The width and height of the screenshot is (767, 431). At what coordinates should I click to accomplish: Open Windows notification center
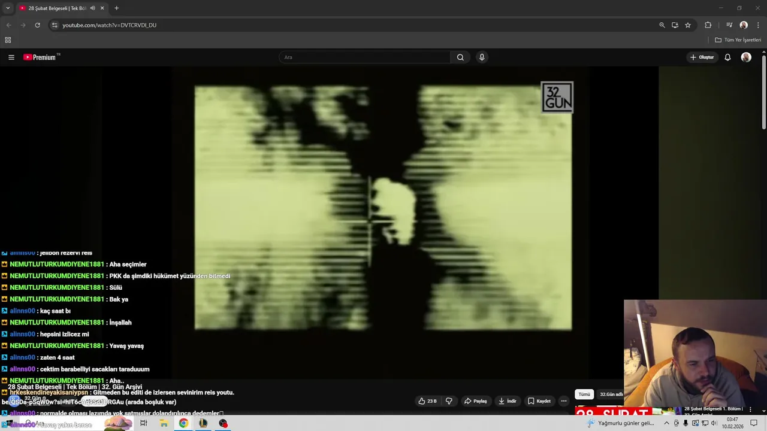pos(754,423)
